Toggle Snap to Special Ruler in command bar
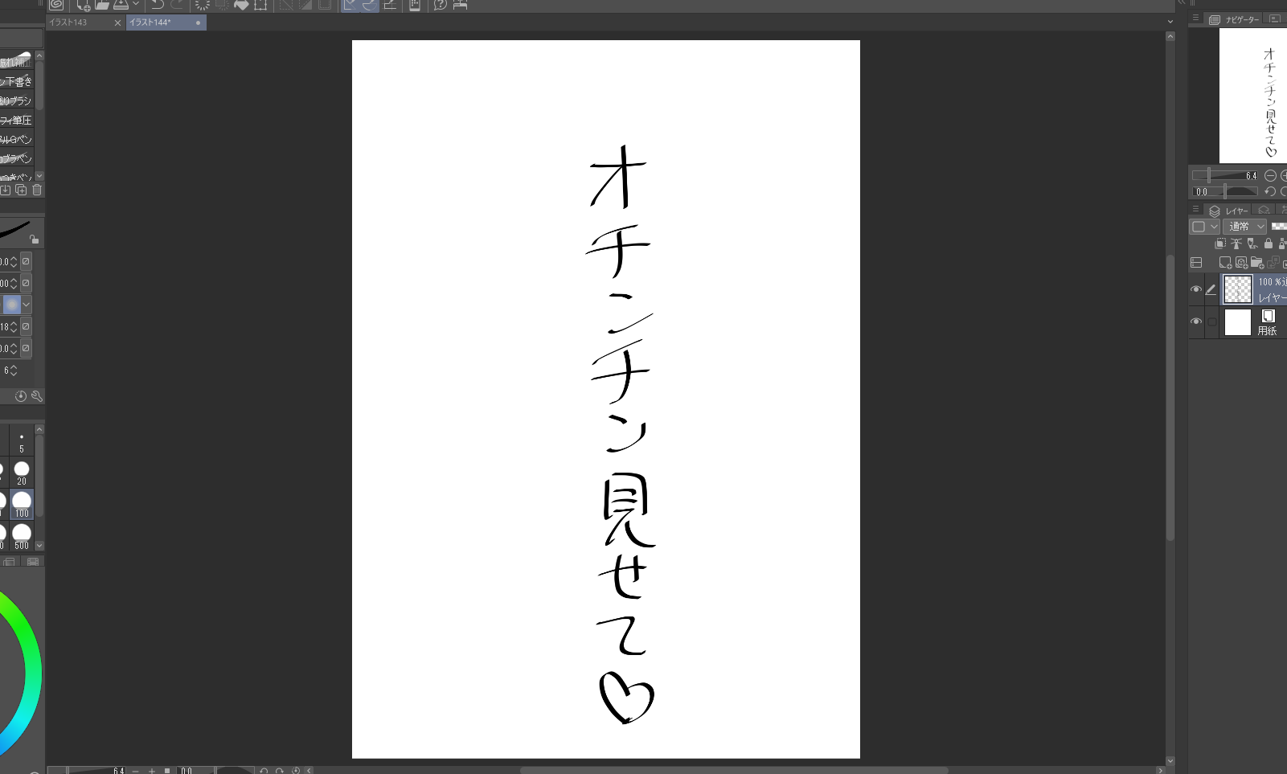Screen dimensions: 1287x774 coord(369,5)
